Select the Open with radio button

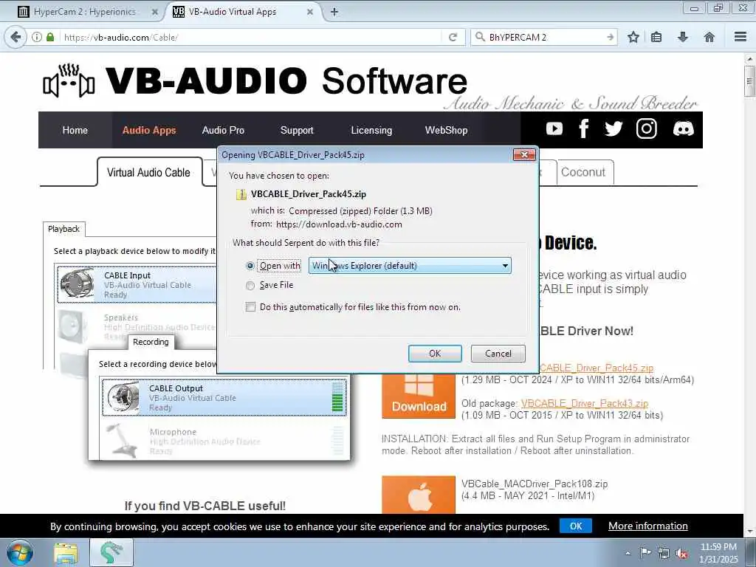pyautogui.click(x=250, y=266)
